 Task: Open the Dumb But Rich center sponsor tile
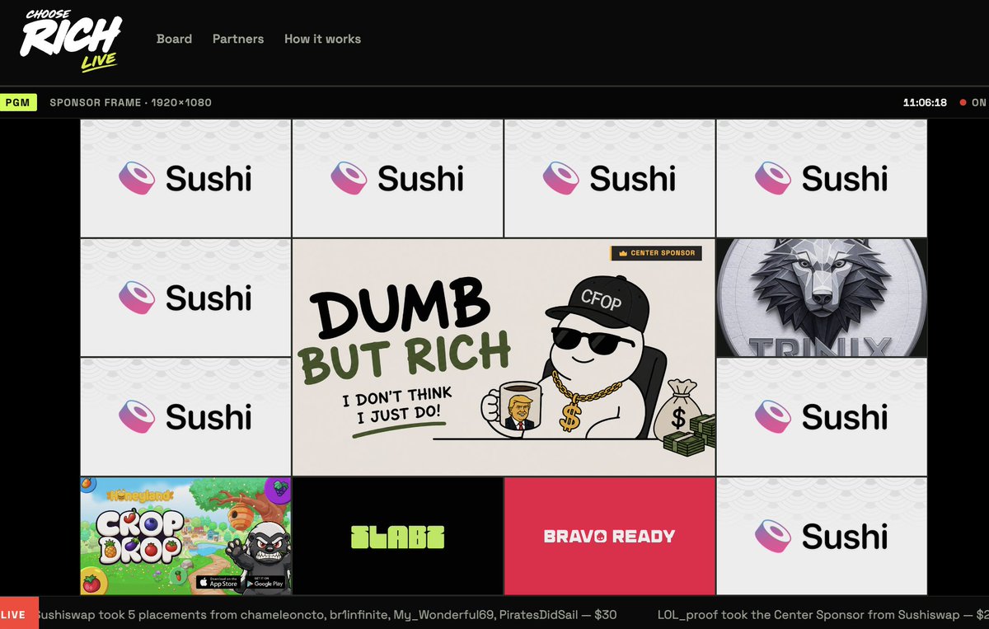(504, 357)
